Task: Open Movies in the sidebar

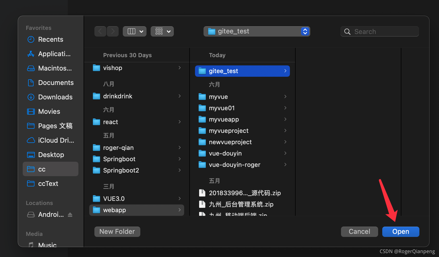Action: pyautogui.click(x=51, y=112)
